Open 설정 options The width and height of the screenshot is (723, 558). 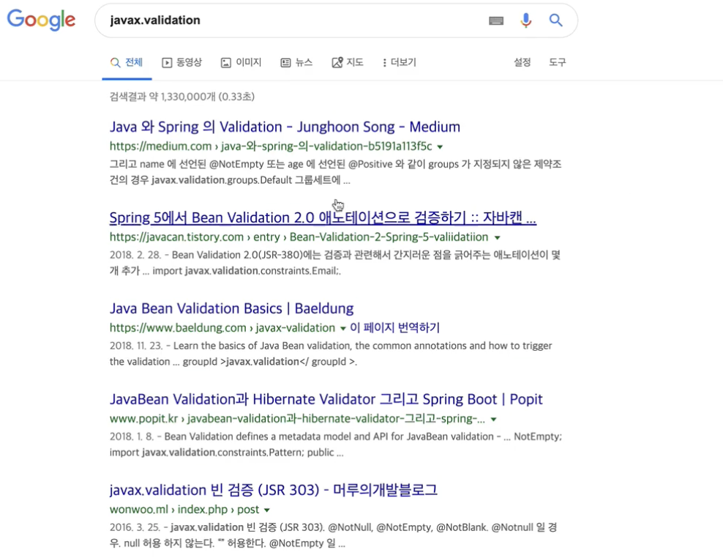[522, 62]
